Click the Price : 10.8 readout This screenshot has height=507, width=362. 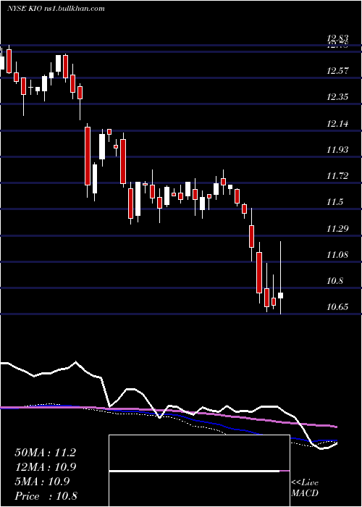(46, 496)
